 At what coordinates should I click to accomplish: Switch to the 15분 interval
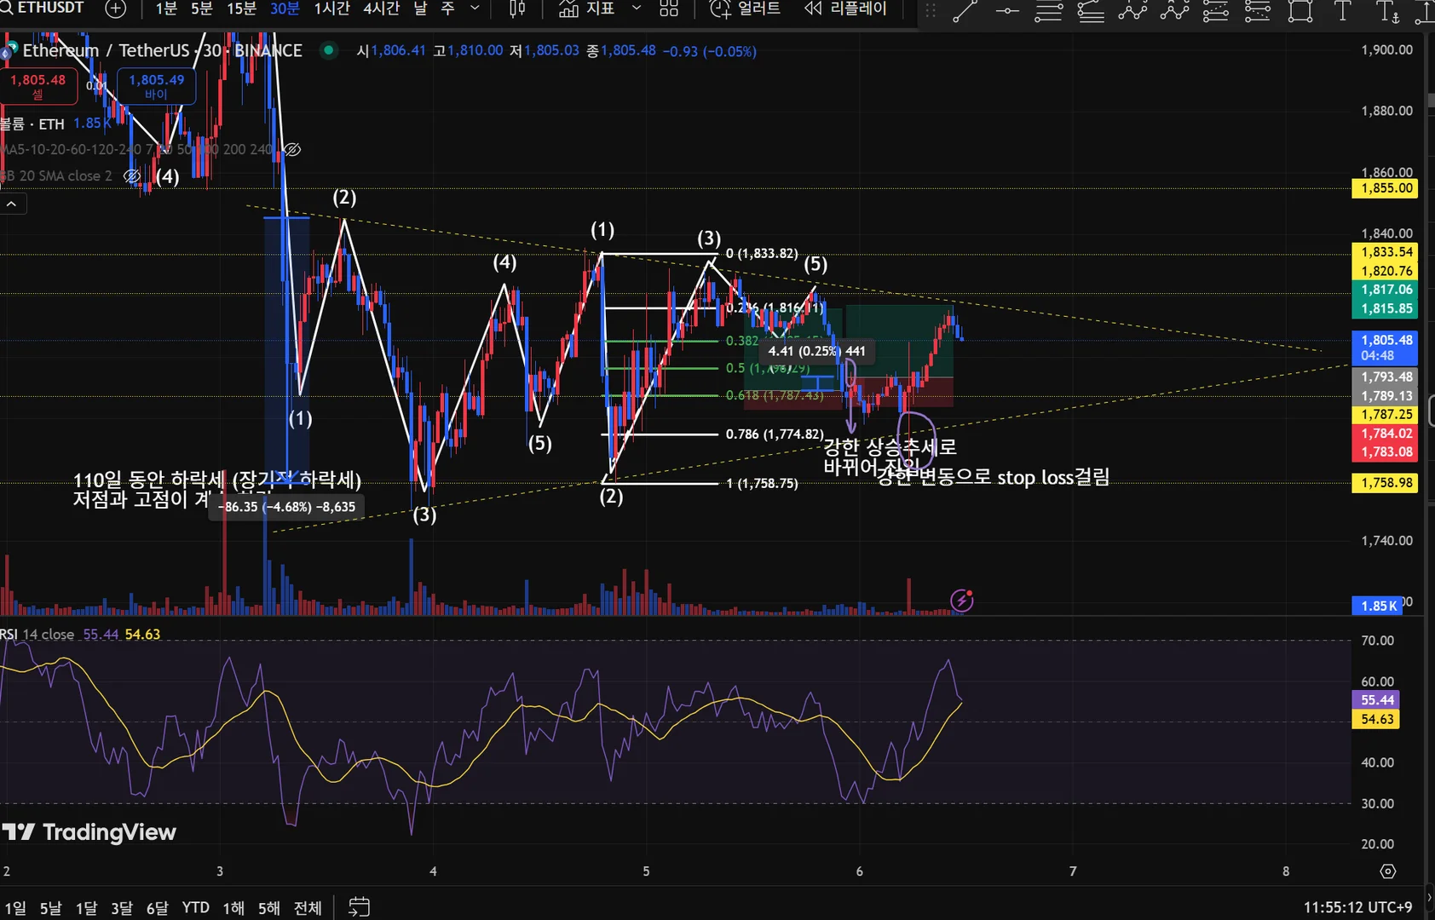[241, 9]
